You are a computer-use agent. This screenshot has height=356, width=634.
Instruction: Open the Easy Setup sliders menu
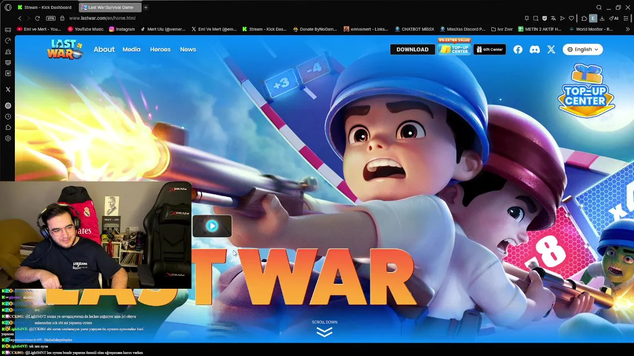pyautogui.click(x=627, y=18)
